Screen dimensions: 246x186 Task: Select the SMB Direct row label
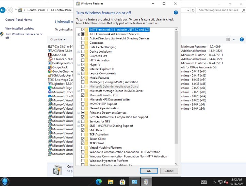tap(97, 130)
